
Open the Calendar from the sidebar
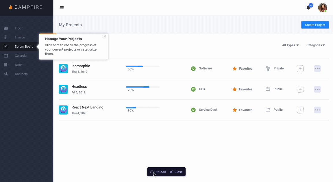(21, 55)
